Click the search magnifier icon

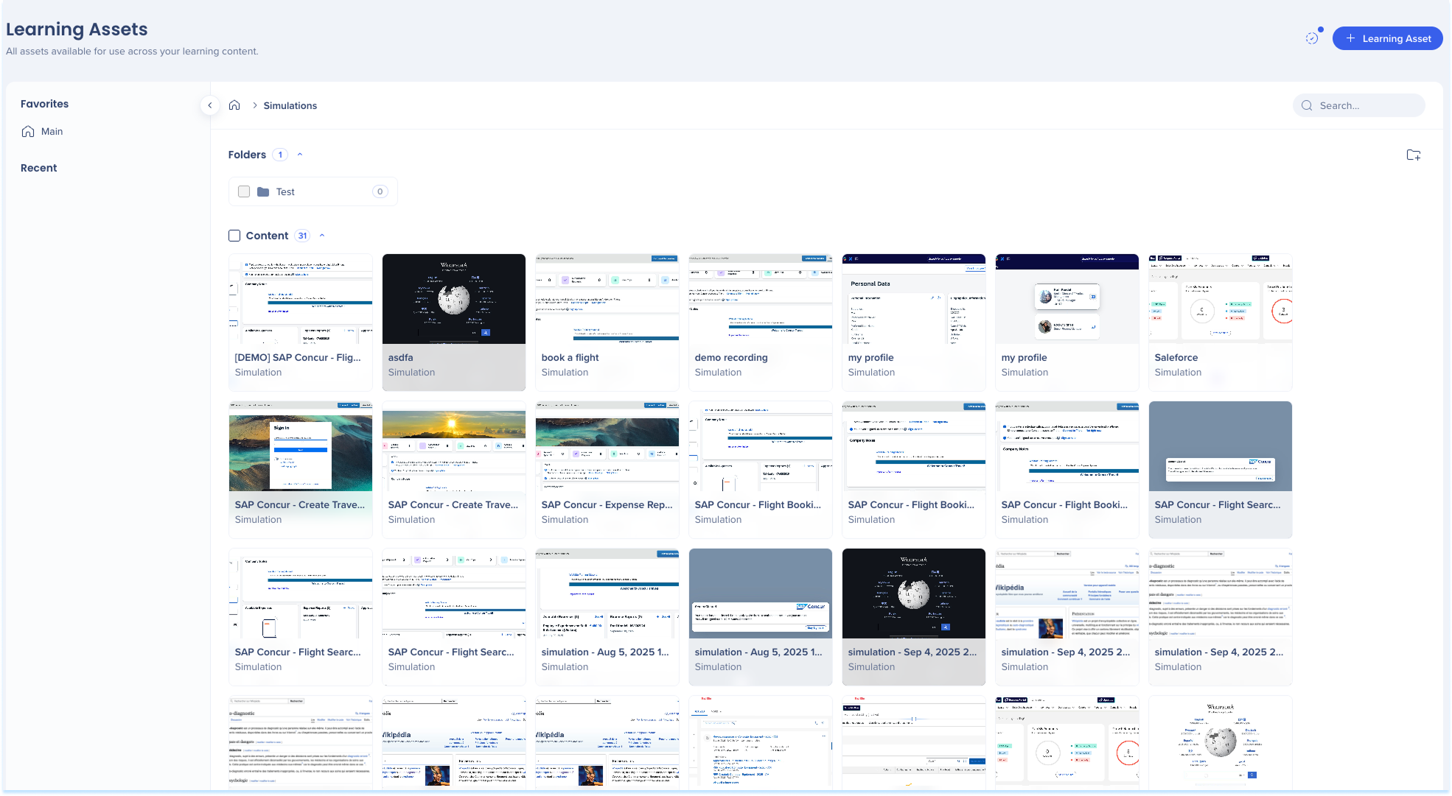pyautogui.click(x=1307, y=105)
